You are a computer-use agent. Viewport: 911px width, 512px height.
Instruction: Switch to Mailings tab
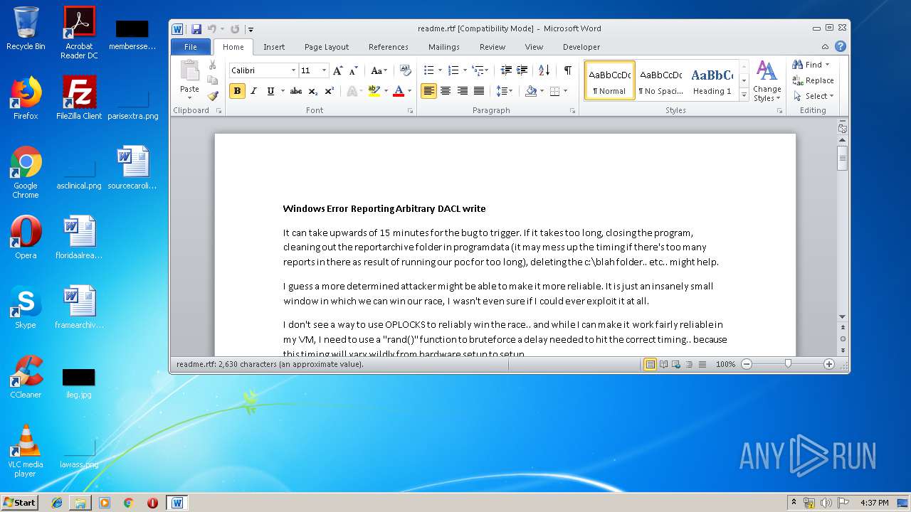coord(444,47)
